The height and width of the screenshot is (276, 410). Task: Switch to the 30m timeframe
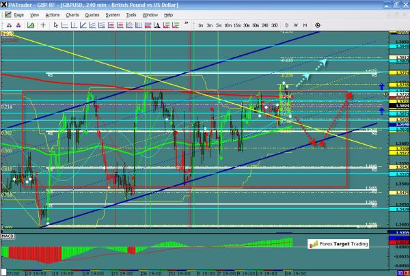pos(246,25)
